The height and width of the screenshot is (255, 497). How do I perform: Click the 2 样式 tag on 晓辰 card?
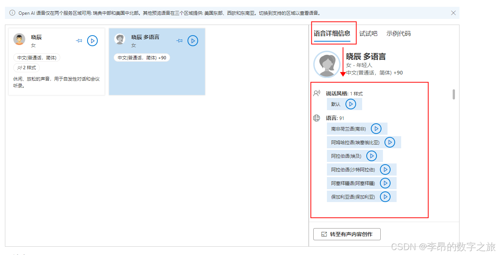tap(27, 68)
